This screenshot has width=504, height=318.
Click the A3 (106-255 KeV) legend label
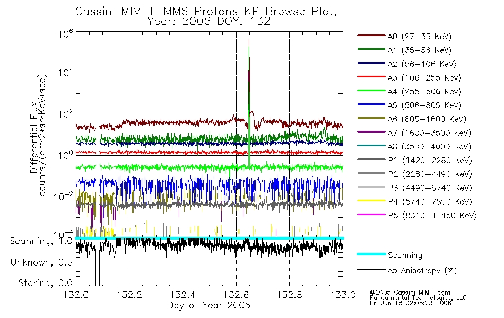tap(424, 78)
